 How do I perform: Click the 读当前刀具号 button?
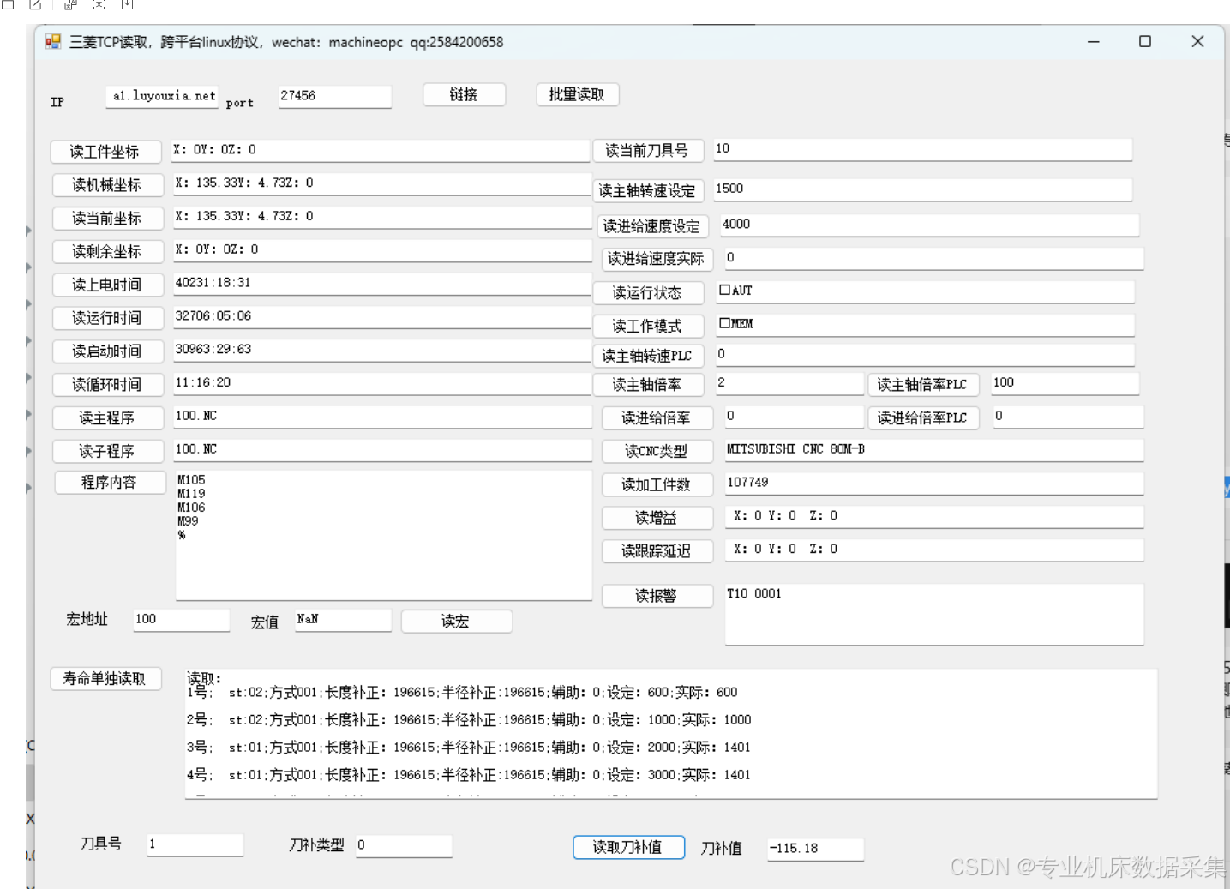pyautogui.click(x=648, y=151)
